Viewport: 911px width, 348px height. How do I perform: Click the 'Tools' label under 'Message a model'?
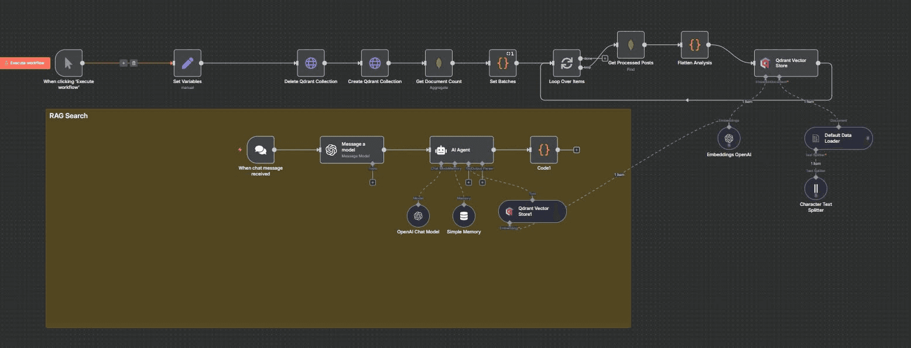[x=373, y=168]
